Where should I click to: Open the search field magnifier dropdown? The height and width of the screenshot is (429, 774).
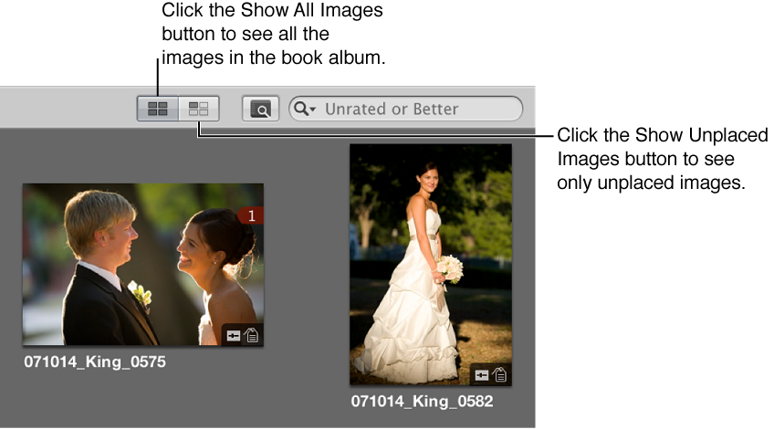[305, 109]
